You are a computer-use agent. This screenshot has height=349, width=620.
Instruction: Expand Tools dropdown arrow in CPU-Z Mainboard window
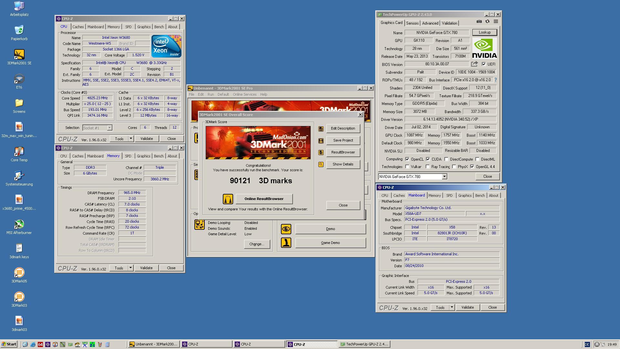(x=452, y=307)
